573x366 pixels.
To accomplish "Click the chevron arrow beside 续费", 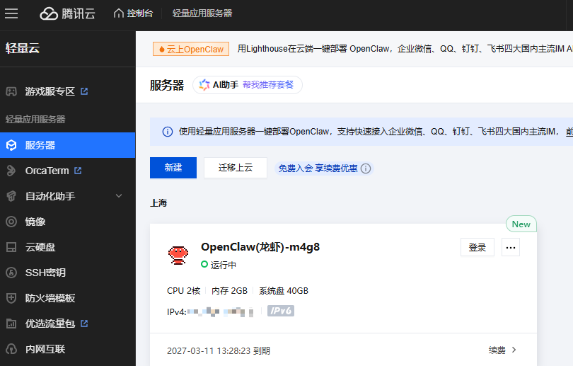I will [514, 350].
